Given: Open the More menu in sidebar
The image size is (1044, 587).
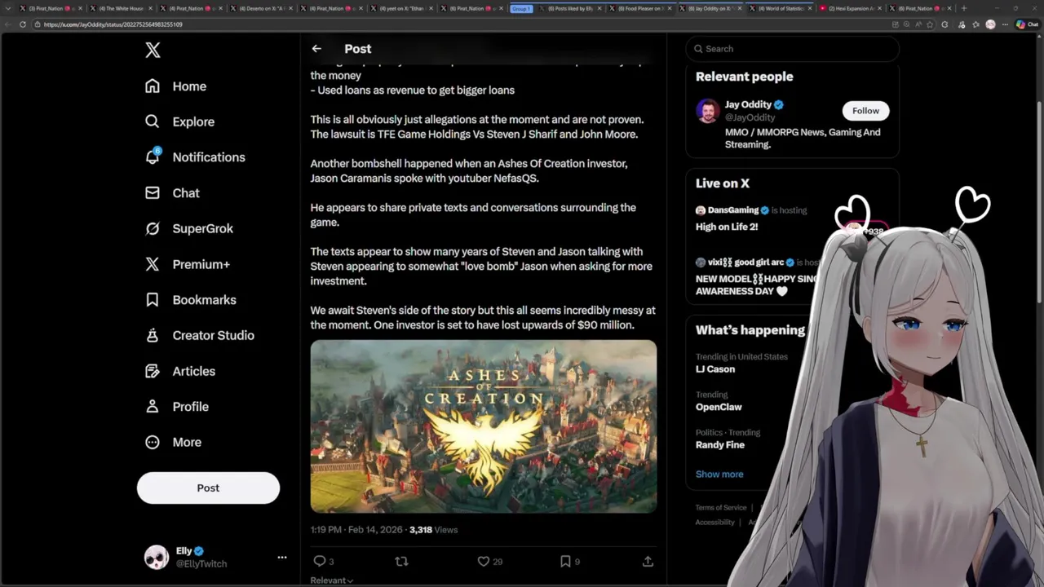Looking at the screenshot, I should coord(172,442).
